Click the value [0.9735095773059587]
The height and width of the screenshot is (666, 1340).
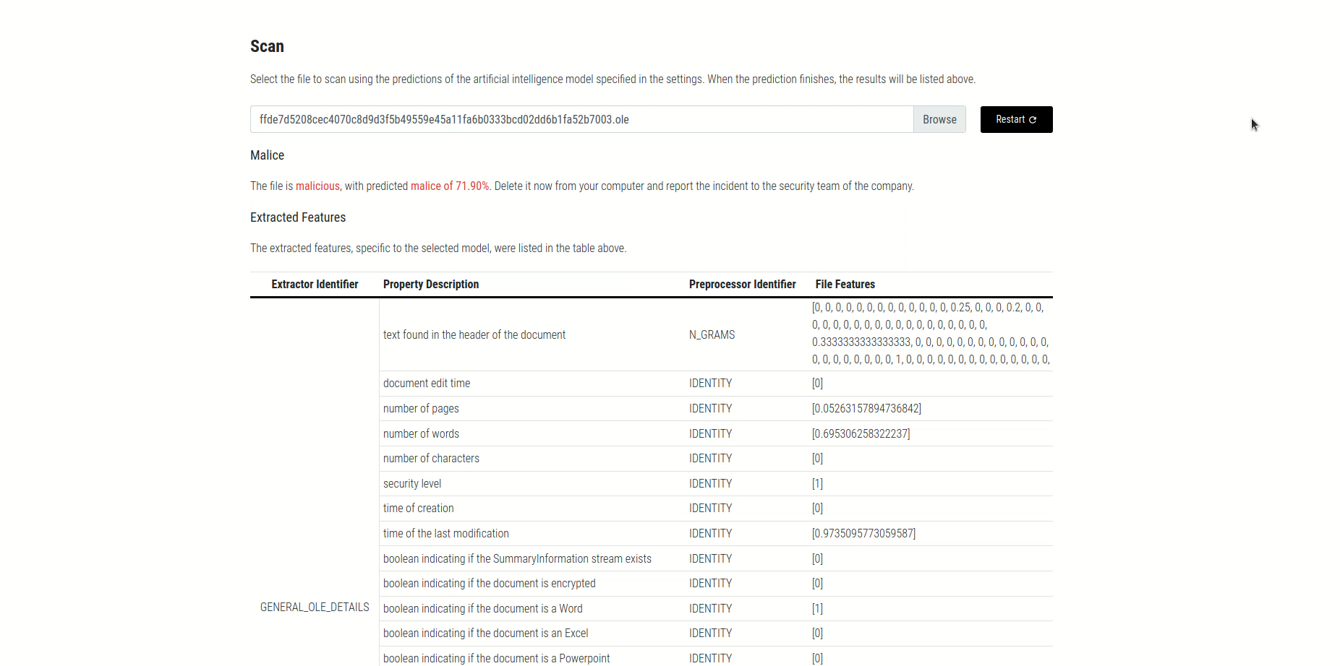click(x=863, y=534)
